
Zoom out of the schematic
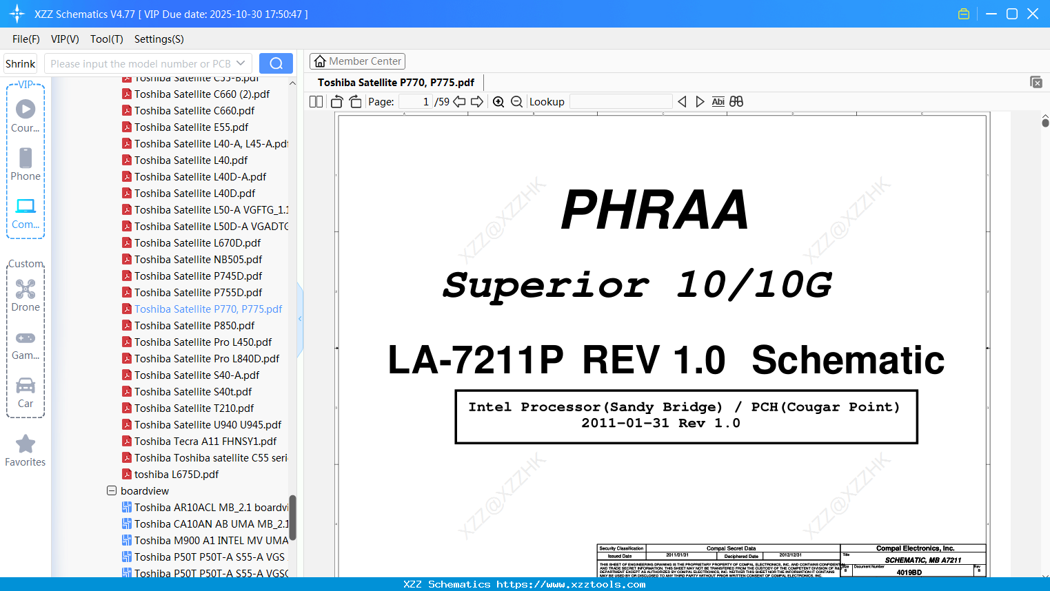coord(517,102)
